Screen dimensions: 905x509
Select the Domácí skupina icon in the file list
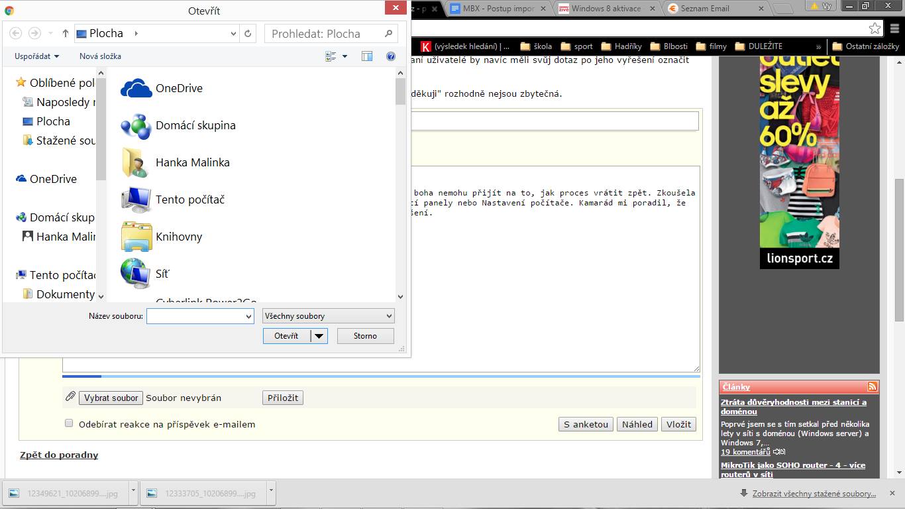136,125
